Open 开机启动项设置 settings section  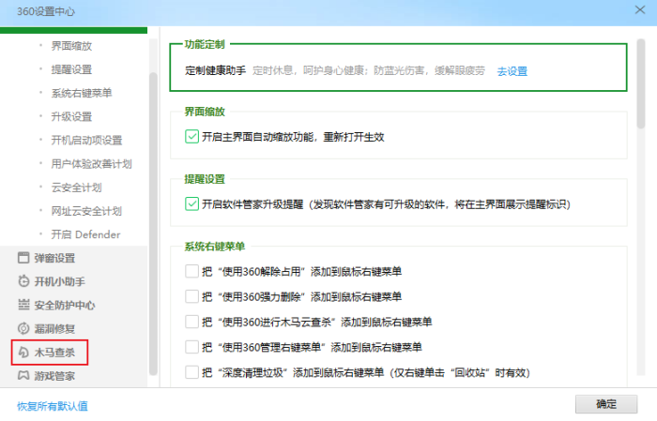pos(86,140)
